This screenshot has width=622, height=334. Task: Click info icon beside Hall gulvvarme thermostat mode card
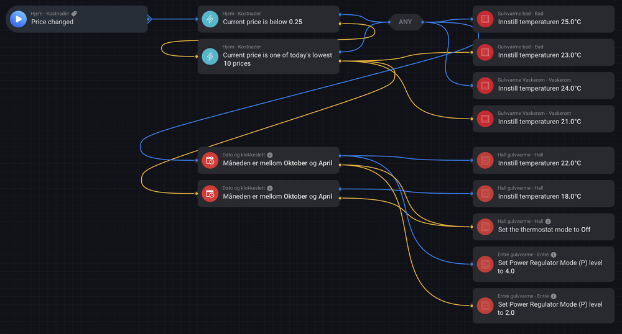[548, 221]
